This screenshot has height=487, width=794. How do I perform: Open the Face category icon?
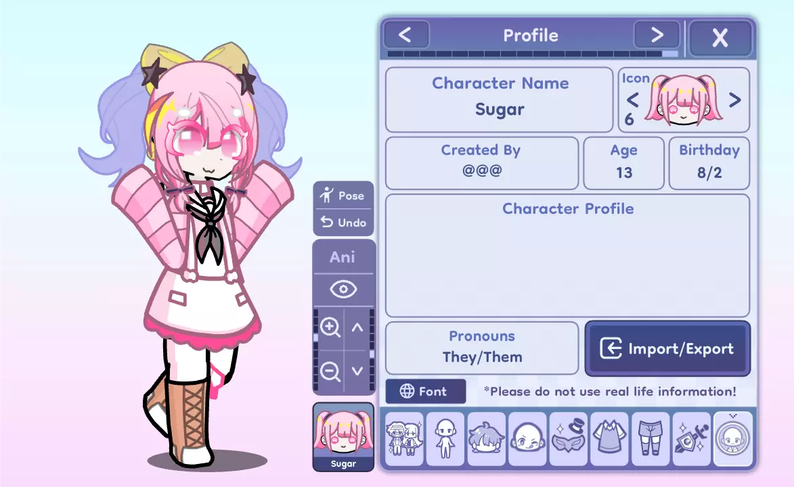[x=527, y=439]
